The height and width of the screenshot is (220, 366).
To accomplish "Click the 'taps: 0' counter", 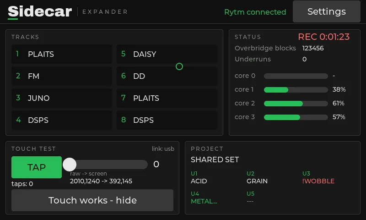I will (x=22, y=184).
